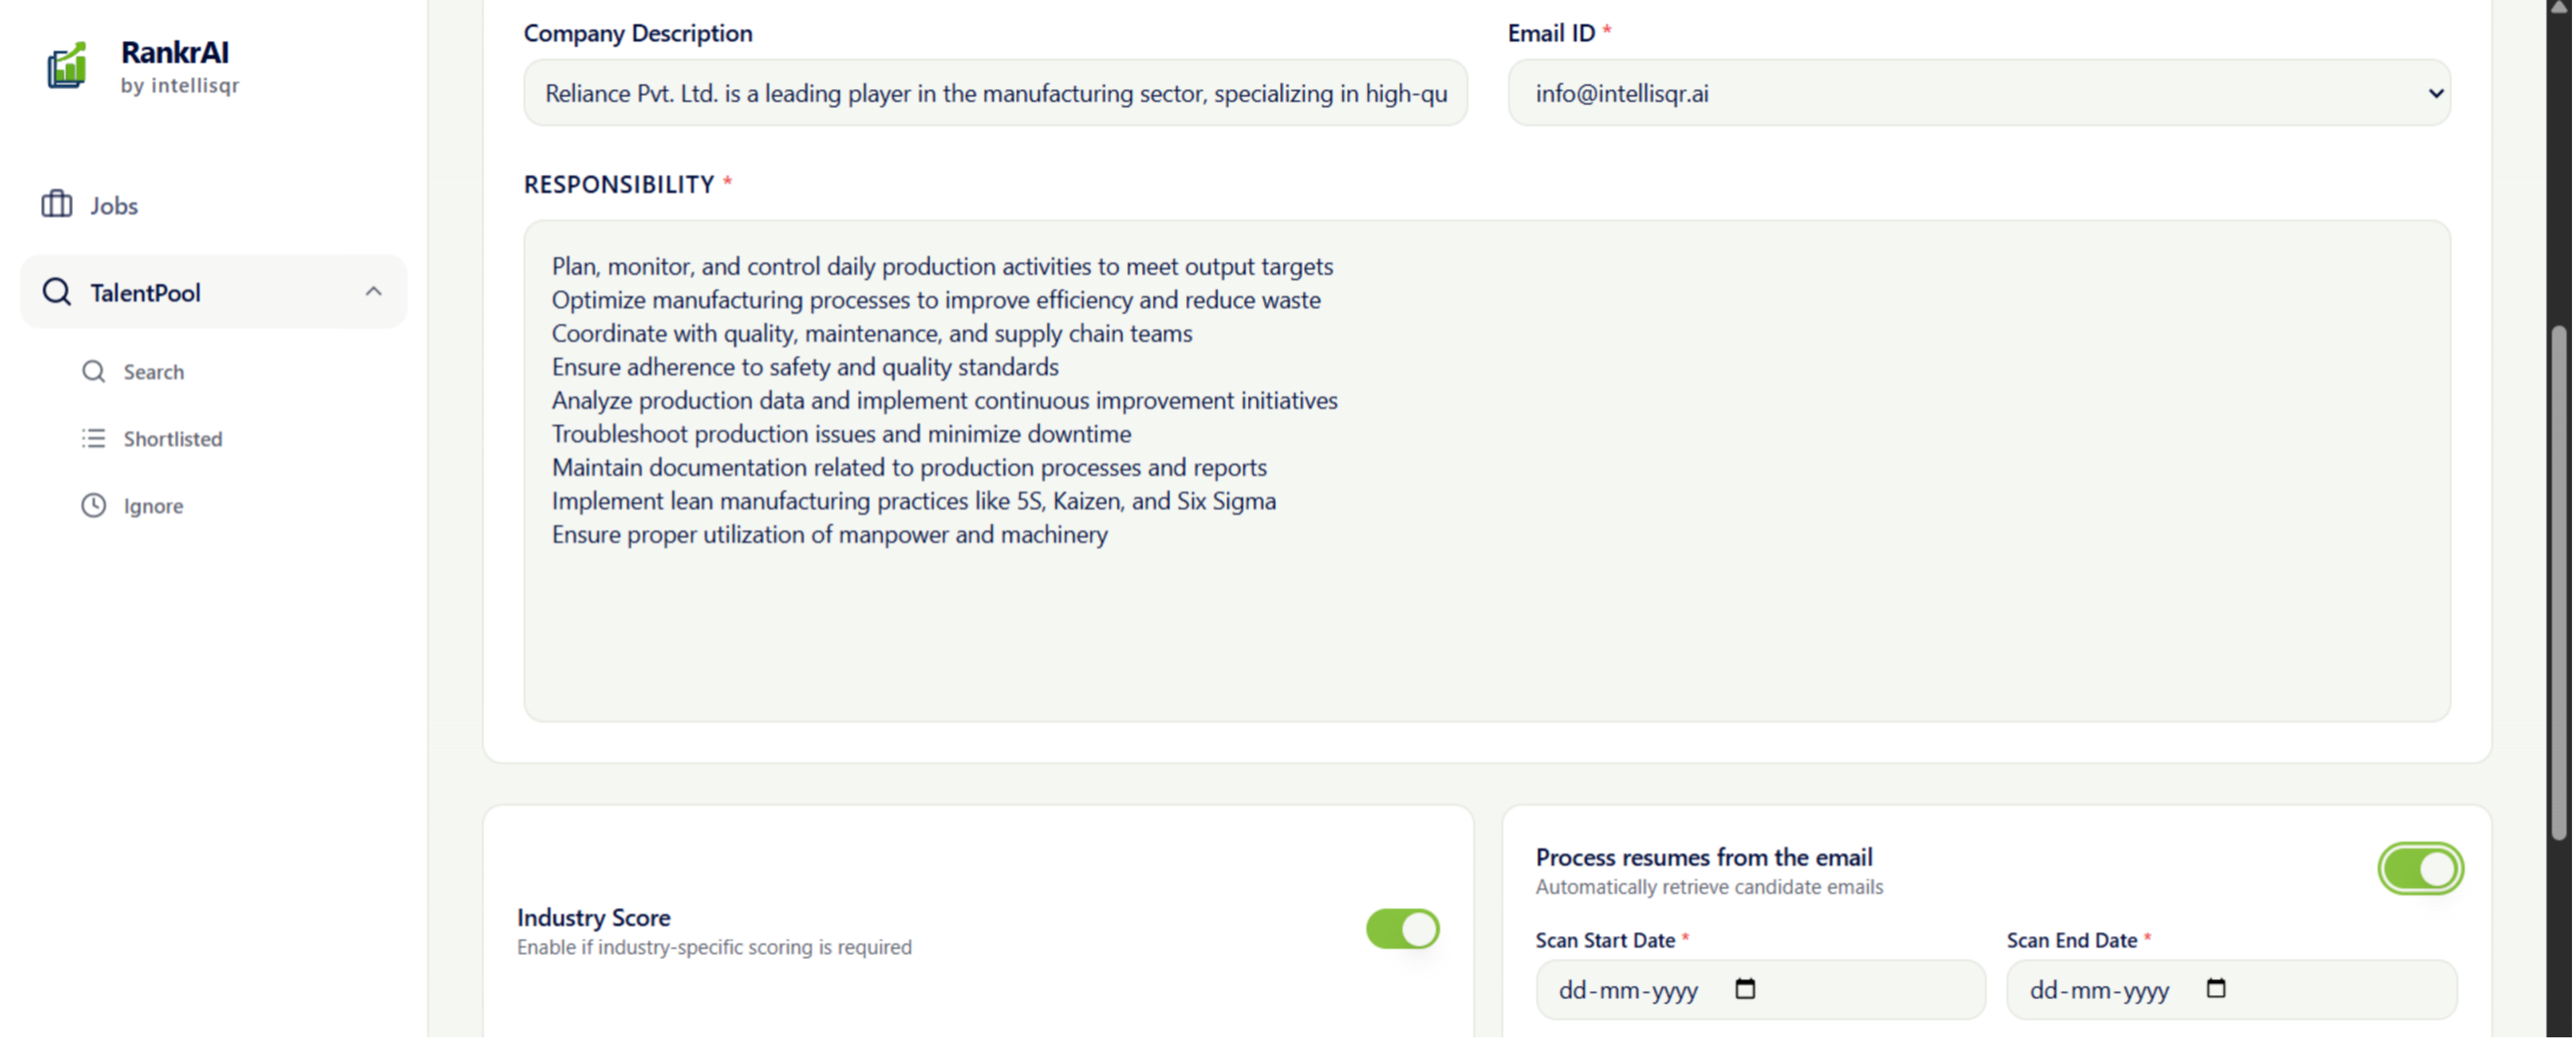The image size is (2576, 1040).
Task: Collapse the TalentPool section with the chevron
Action: 374,291
